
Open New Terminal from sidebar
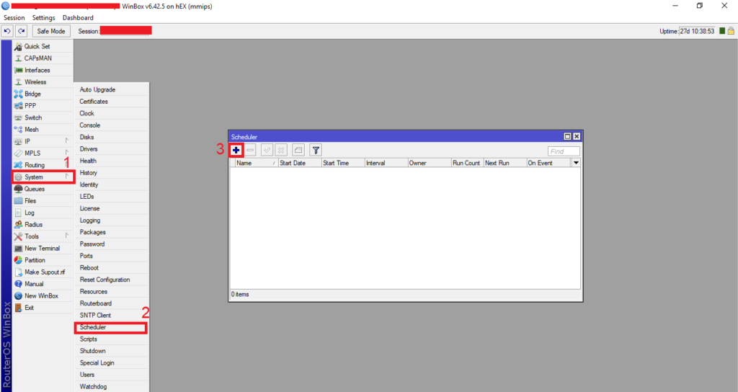pyautogui.click(x=42, y=248)
